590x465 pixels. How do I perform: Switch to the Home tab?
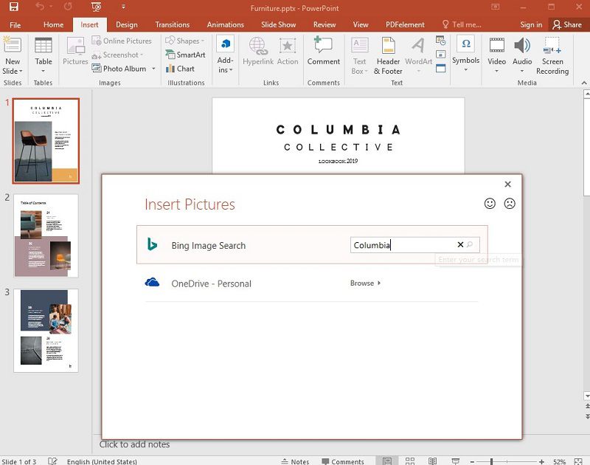tap(53, 25)
